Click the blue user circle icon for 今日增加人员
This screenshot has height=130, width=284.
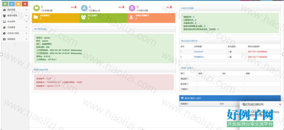(x=84, y=8)
